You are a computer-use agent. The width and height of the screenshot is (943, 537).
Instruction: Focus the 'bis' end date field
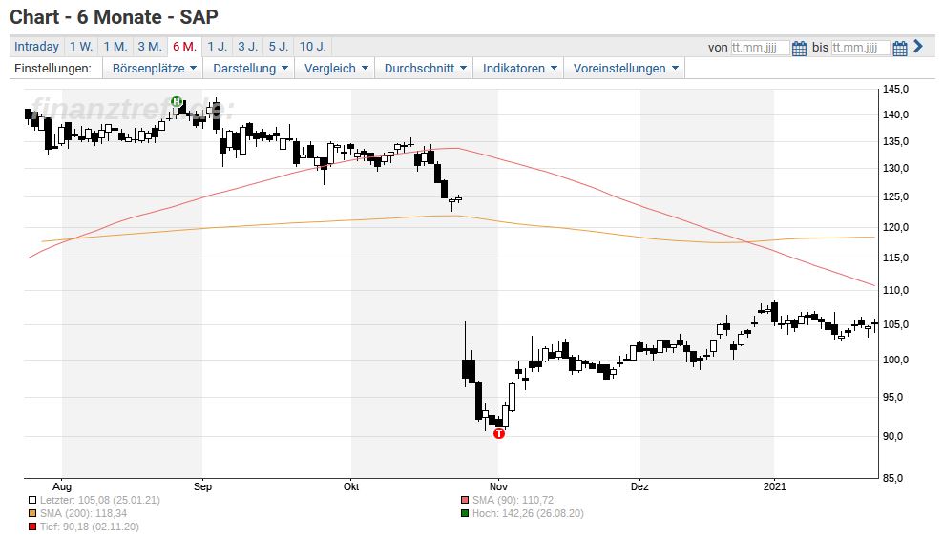861,48
